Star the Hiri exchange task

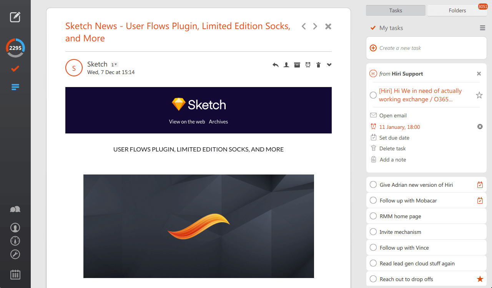coord(479,95)
